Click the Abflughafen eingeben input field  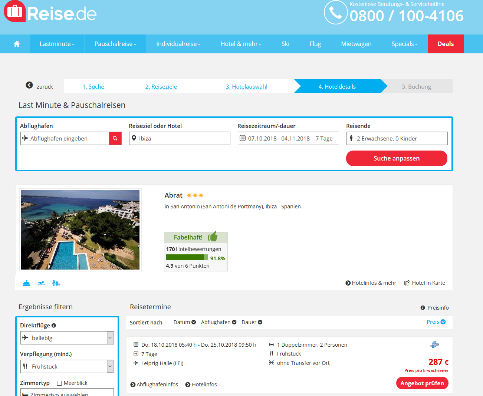click(65, 138)
